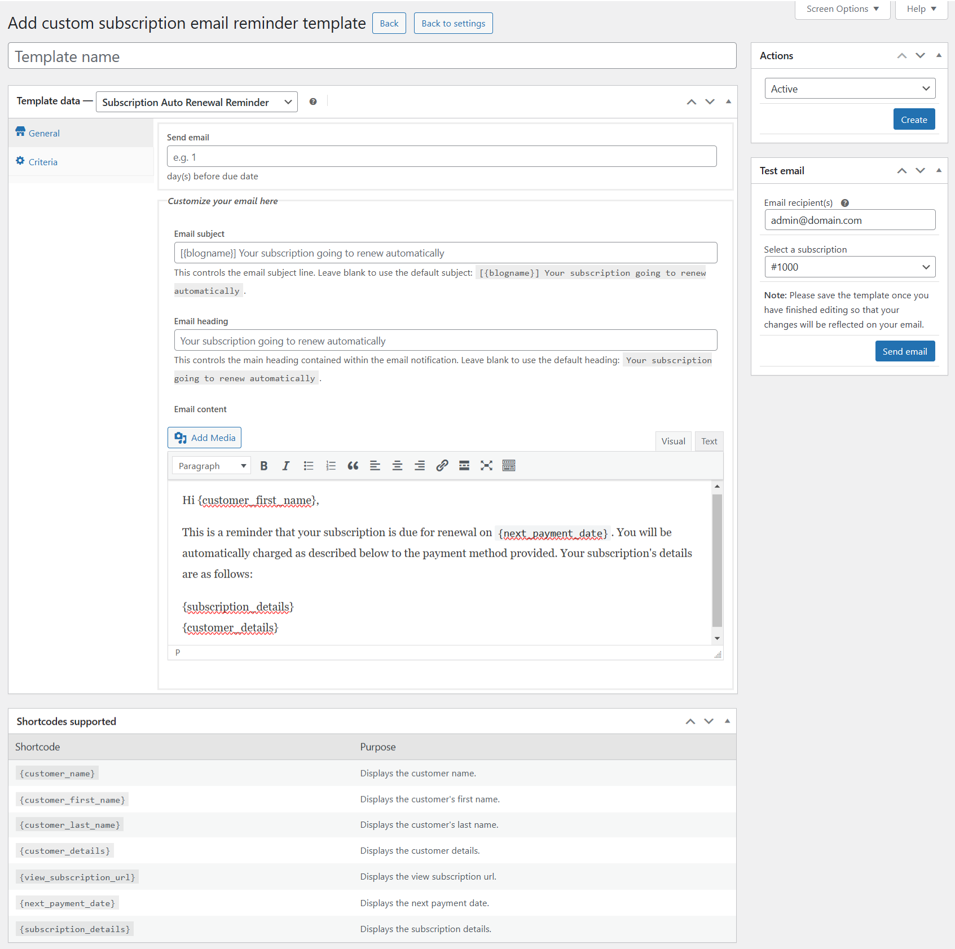Enter distraction-free writing mode
The width and height of the screenshot is (955, 949).
pyautogui.click(x=486, y=465)
